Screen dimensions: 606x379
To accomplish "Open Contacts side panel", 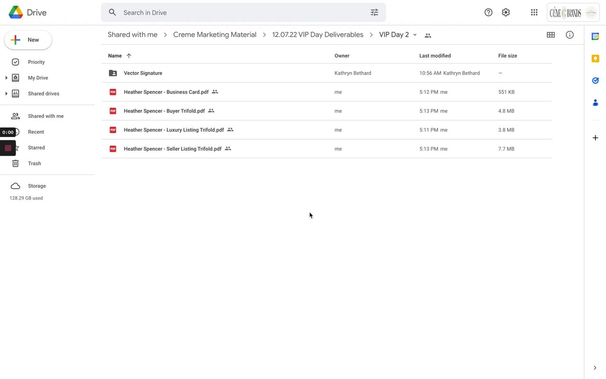I will pyautogui.click(x=595, y=102).
